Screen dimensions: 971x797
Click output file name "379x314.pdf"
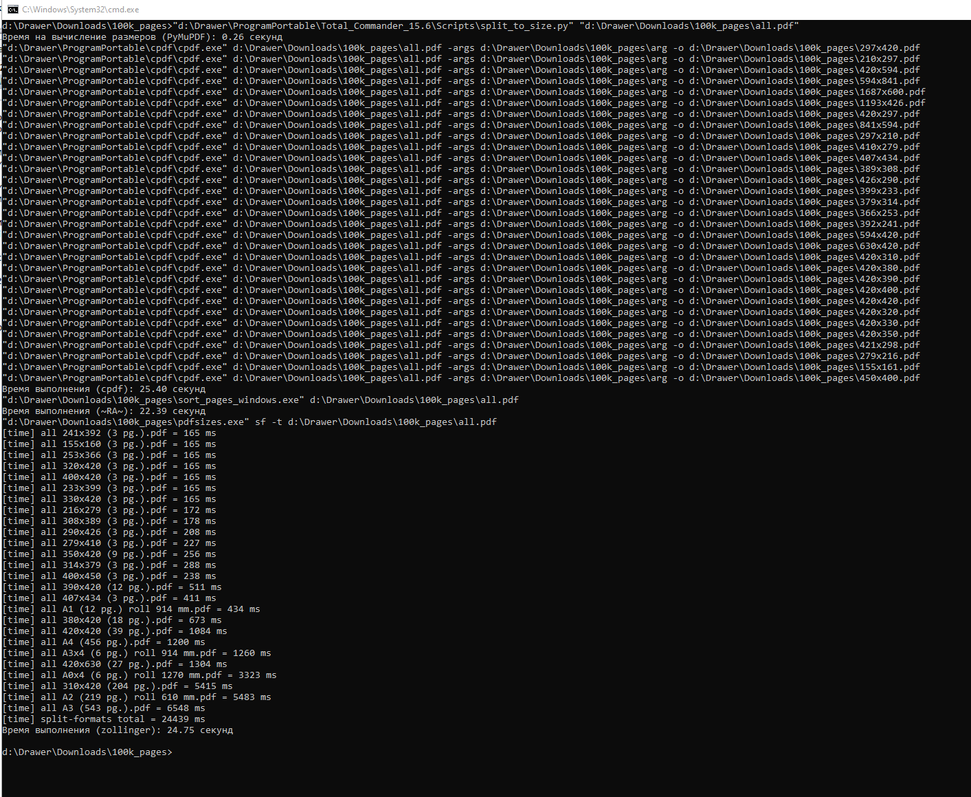coord(890,202)
